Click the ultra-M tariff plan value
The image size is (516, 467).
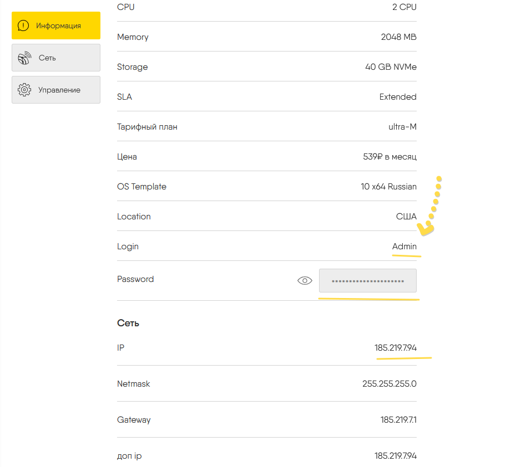[402, 127]
